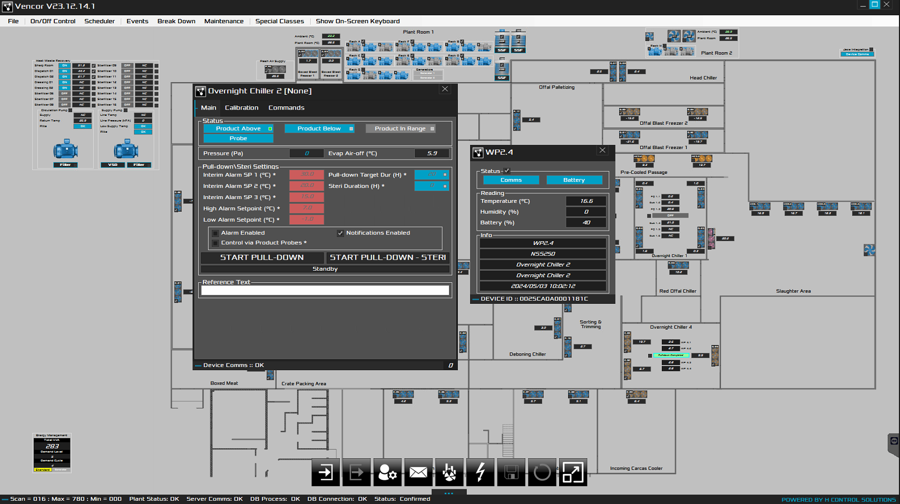Image resolution: width=900 pixels, height=504 pixels.
Task: Click Show On-Screen Keyboard menu item
Action: coord(357,21)
